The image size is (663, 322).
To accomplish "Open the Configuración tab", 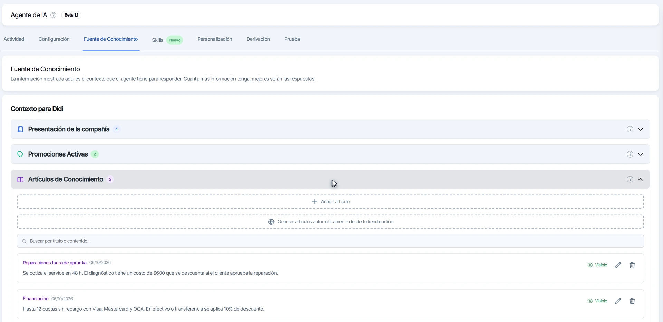I will (54, 39).
